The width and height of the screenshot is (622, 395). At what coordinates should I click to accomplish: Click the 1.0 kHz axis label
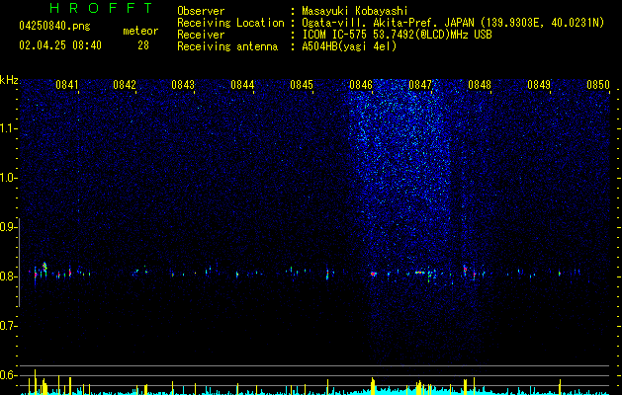pyautogui.click(x=7, y=178)
